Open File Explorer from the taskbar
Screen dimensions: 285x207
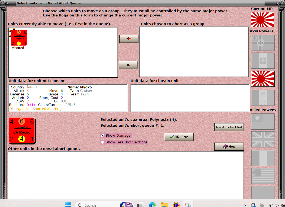164,205
